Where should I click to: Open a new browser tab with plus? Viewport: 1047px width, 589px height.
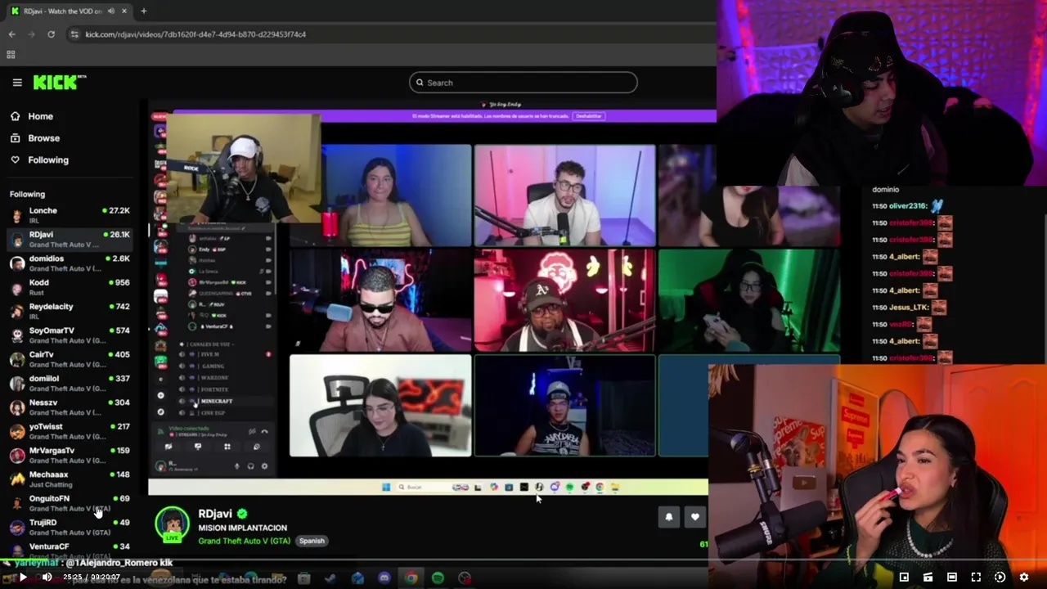click(x=143, y=11)
